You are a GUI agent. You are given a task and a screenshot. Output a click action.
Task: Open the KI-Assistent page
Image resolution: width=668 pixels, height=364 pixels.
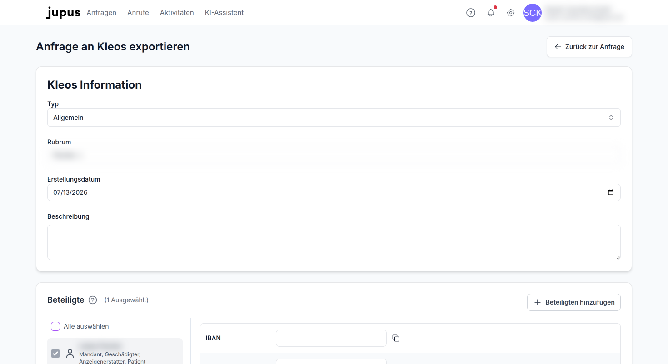click(224, 13)
